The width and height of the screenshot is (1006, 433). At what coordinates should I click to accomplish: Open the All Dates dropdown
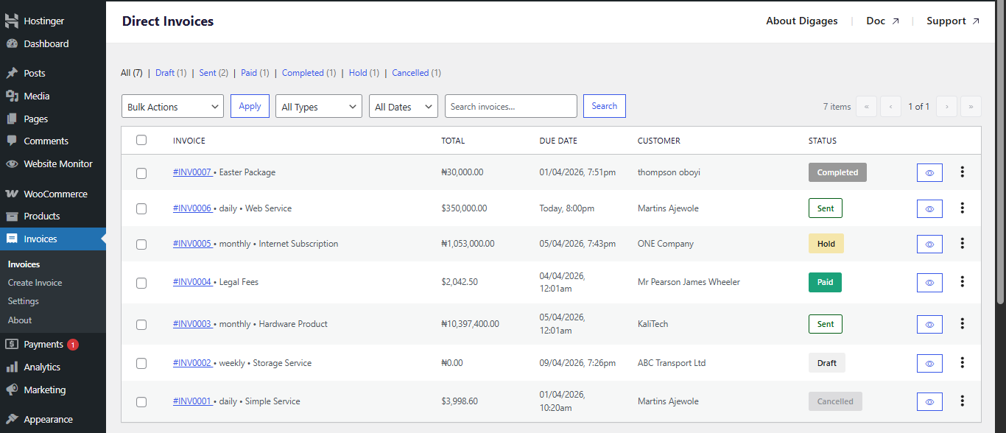click(403, 106)
